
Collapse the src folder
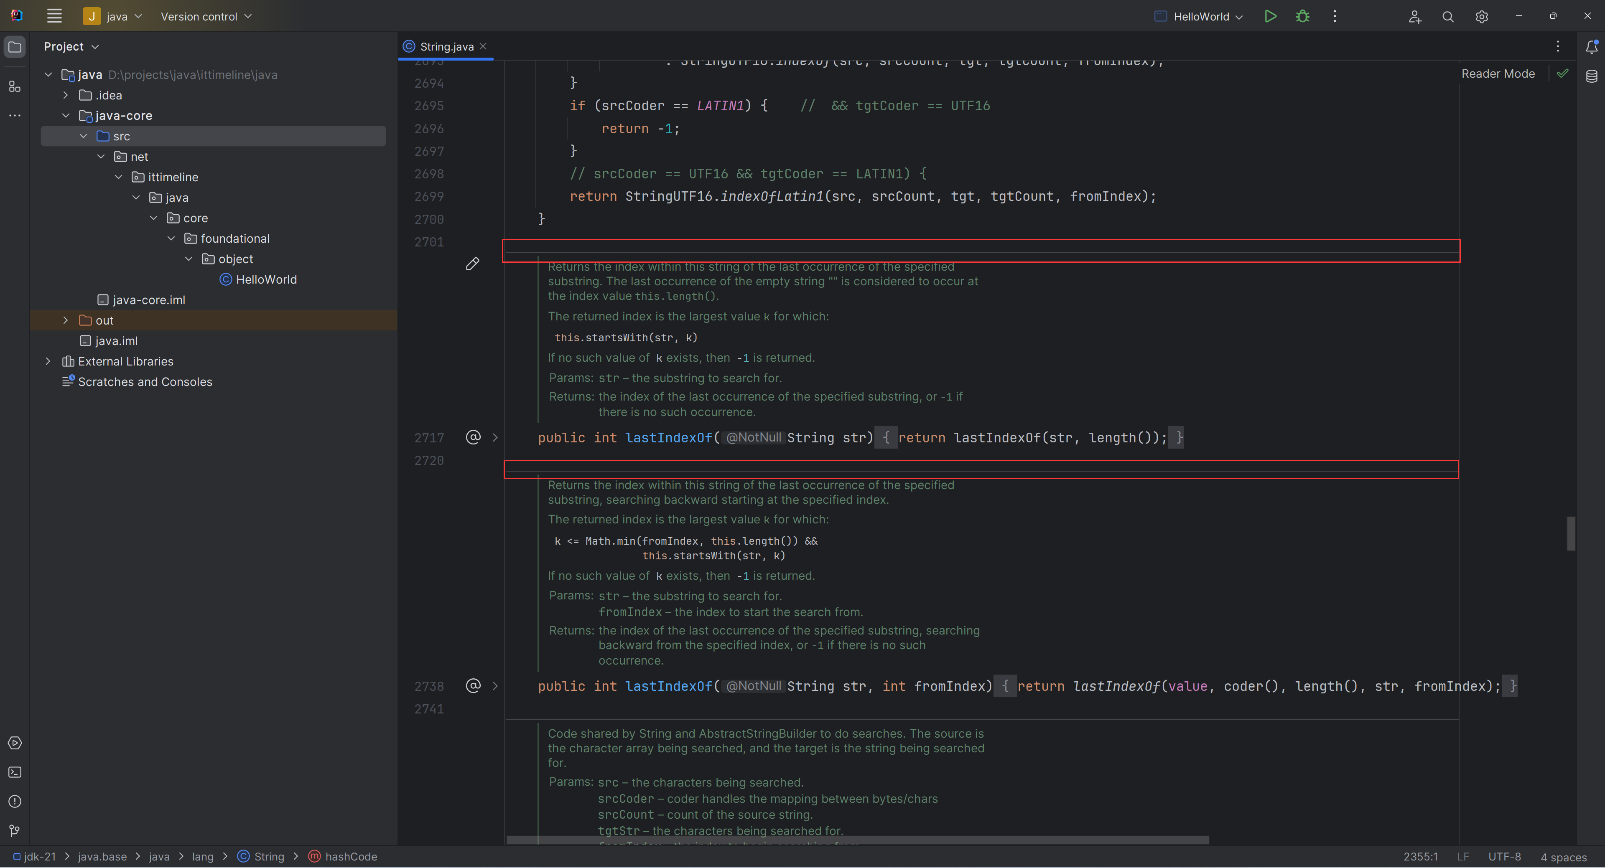(83, 136)
